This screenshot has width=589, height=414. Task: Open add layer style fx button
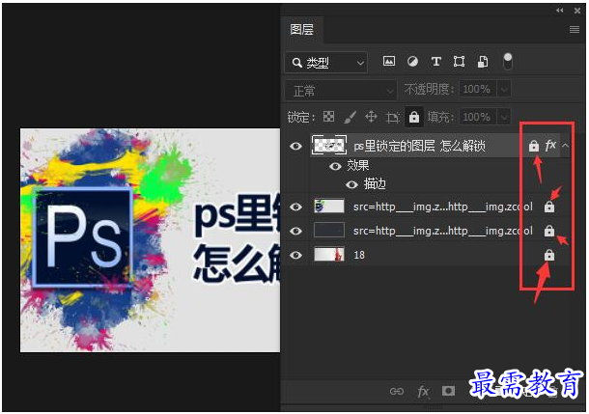tap(423, 391)
